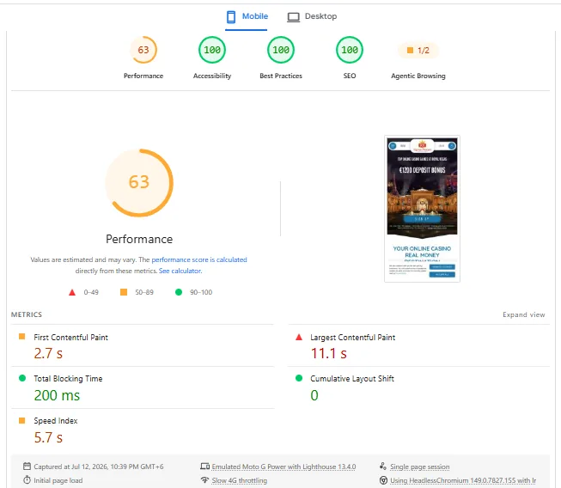Click 'Captured at Jul 12, 2026' text
Screen dimensions: 561x488
99,467
